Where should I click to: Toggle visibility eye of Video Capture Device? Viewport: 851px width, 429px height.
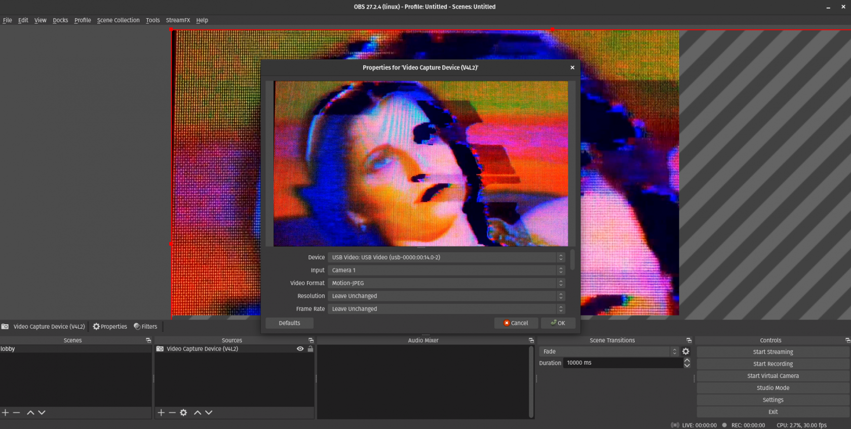pos(300,349)
